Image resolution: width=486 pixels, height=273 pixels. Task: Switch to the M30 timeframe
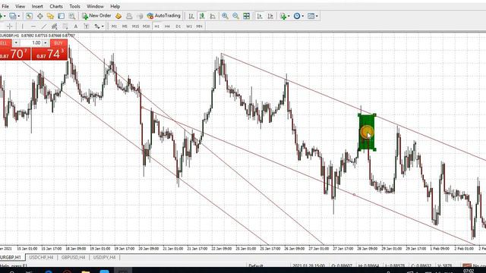click(x=147, y=27)
